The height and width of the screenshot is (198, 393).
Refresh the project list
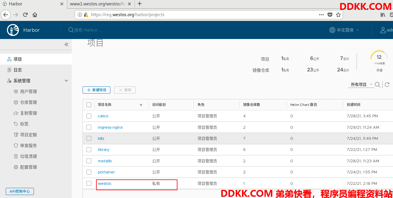(387, 85)
